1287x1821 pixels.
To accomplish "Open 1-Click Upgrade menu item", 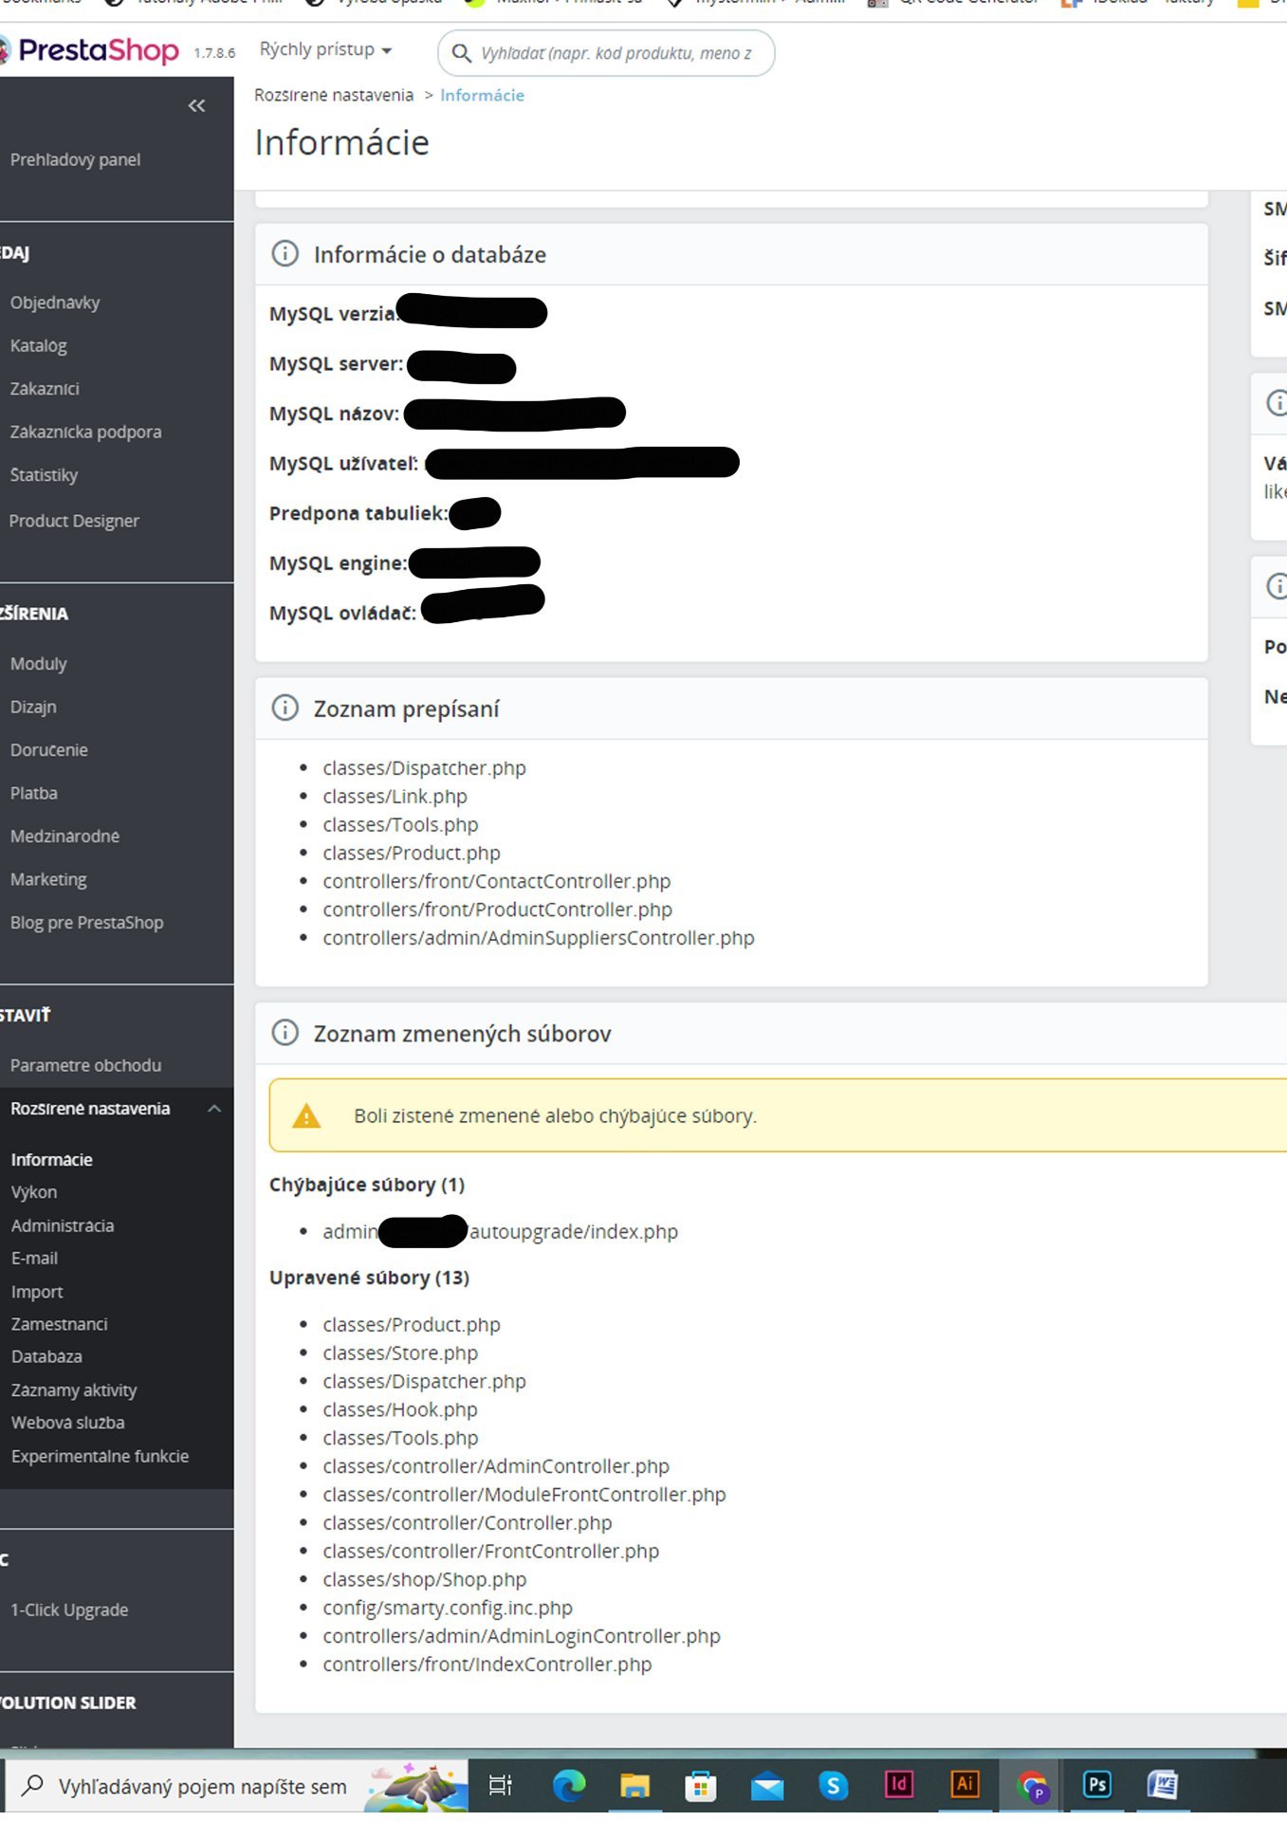I will coord(69,1609).
